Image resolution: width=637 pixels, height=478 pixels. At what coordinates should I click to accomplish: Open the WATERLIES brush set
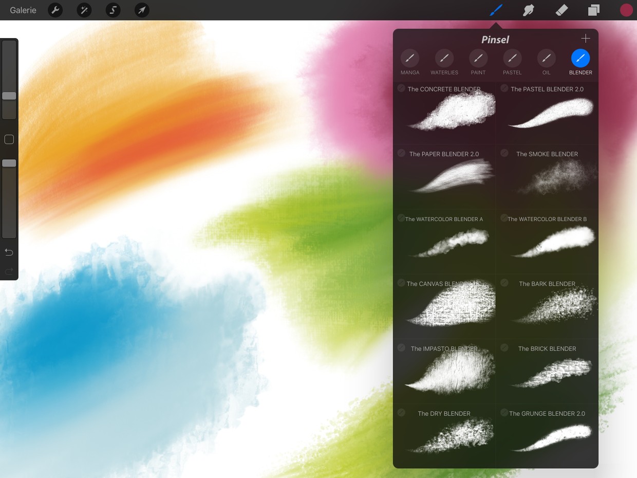tap(444, 58)
